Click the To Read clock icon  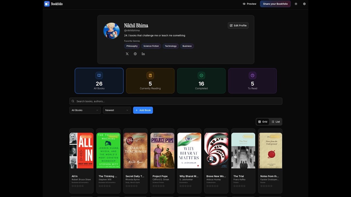[252, 75]
